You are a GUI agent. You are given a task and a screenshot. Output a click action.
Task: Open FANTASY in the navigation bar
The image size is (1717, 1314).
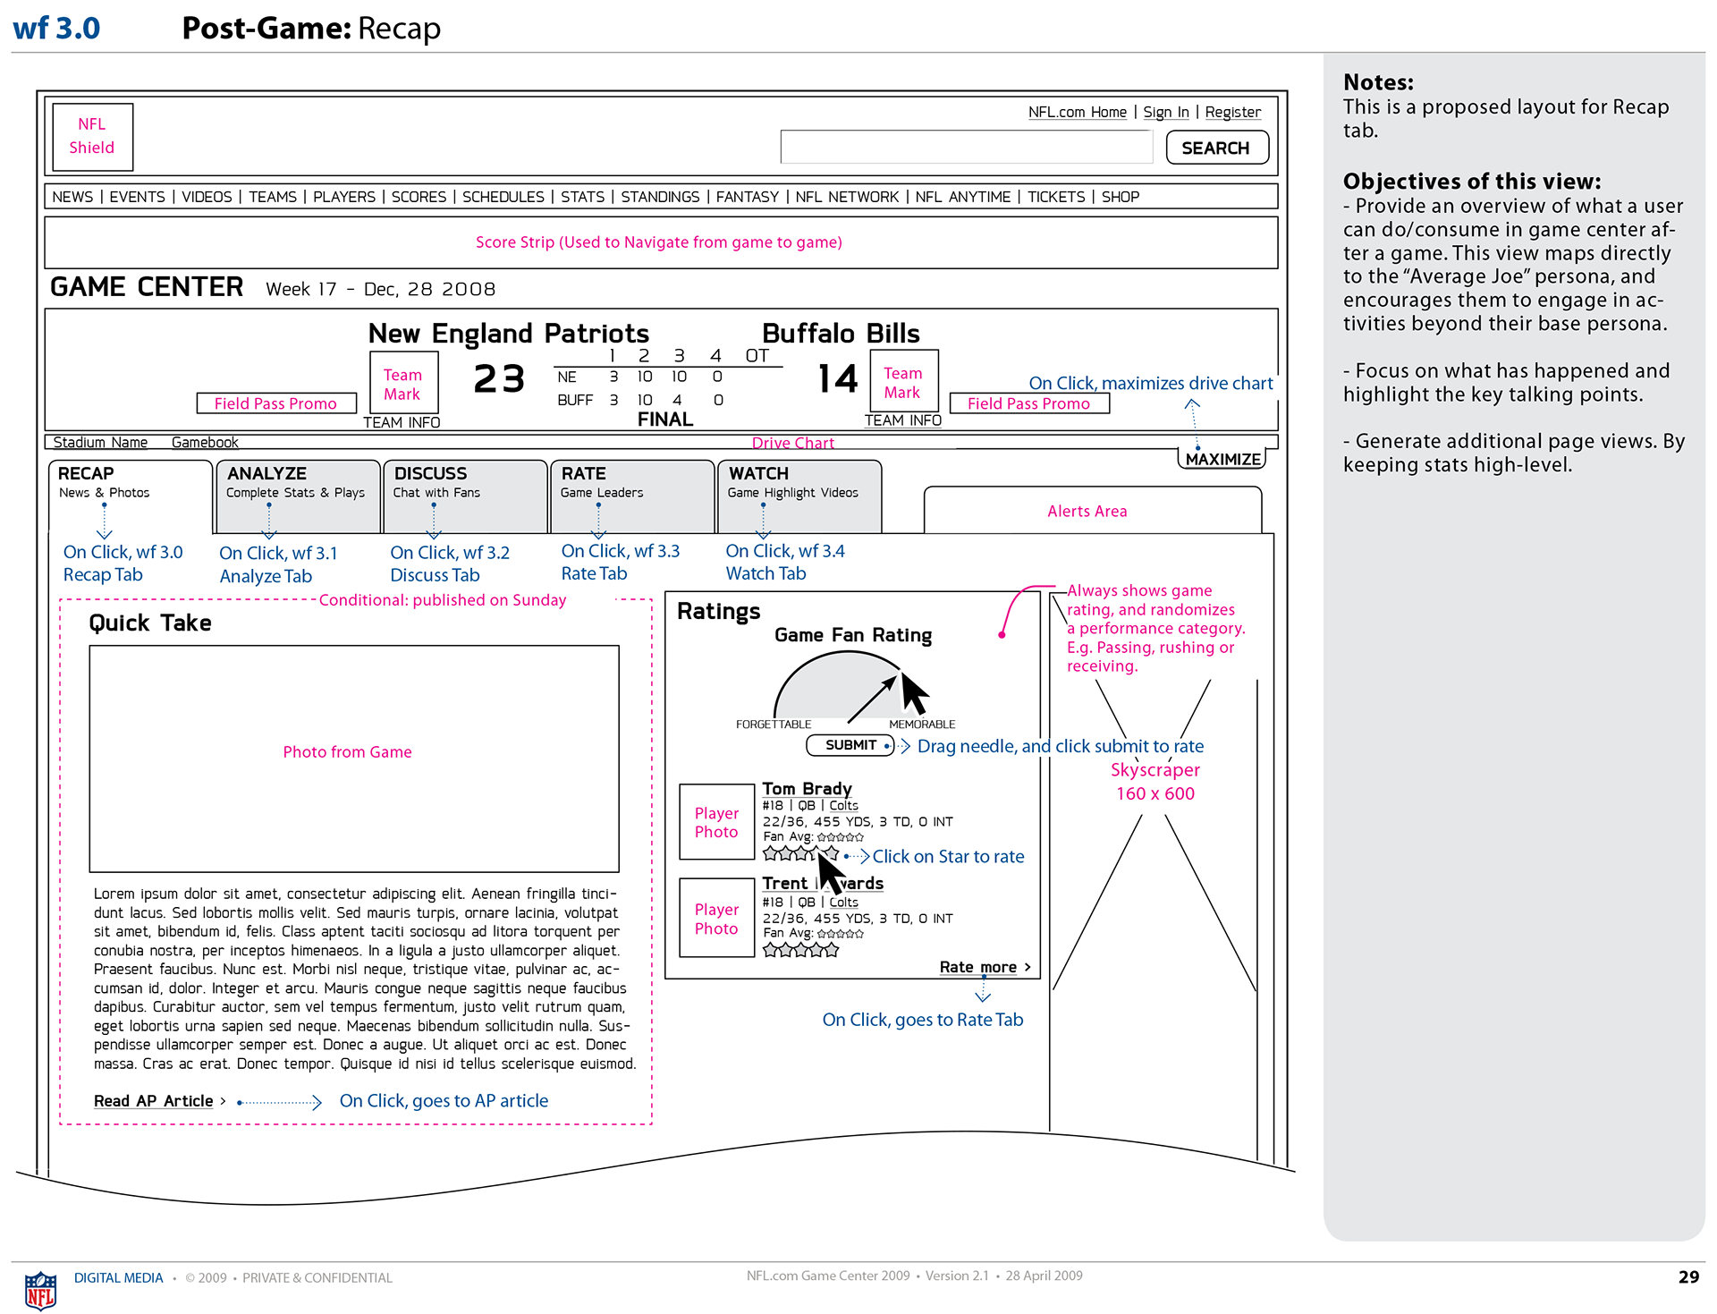coord(748,197)
